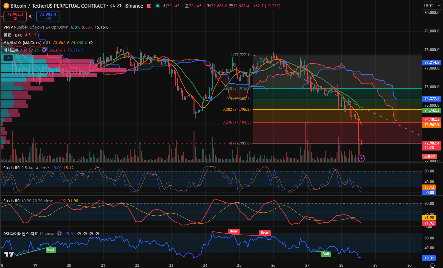Click the blue 75,372.5 price tag

[x=432, y=99]
